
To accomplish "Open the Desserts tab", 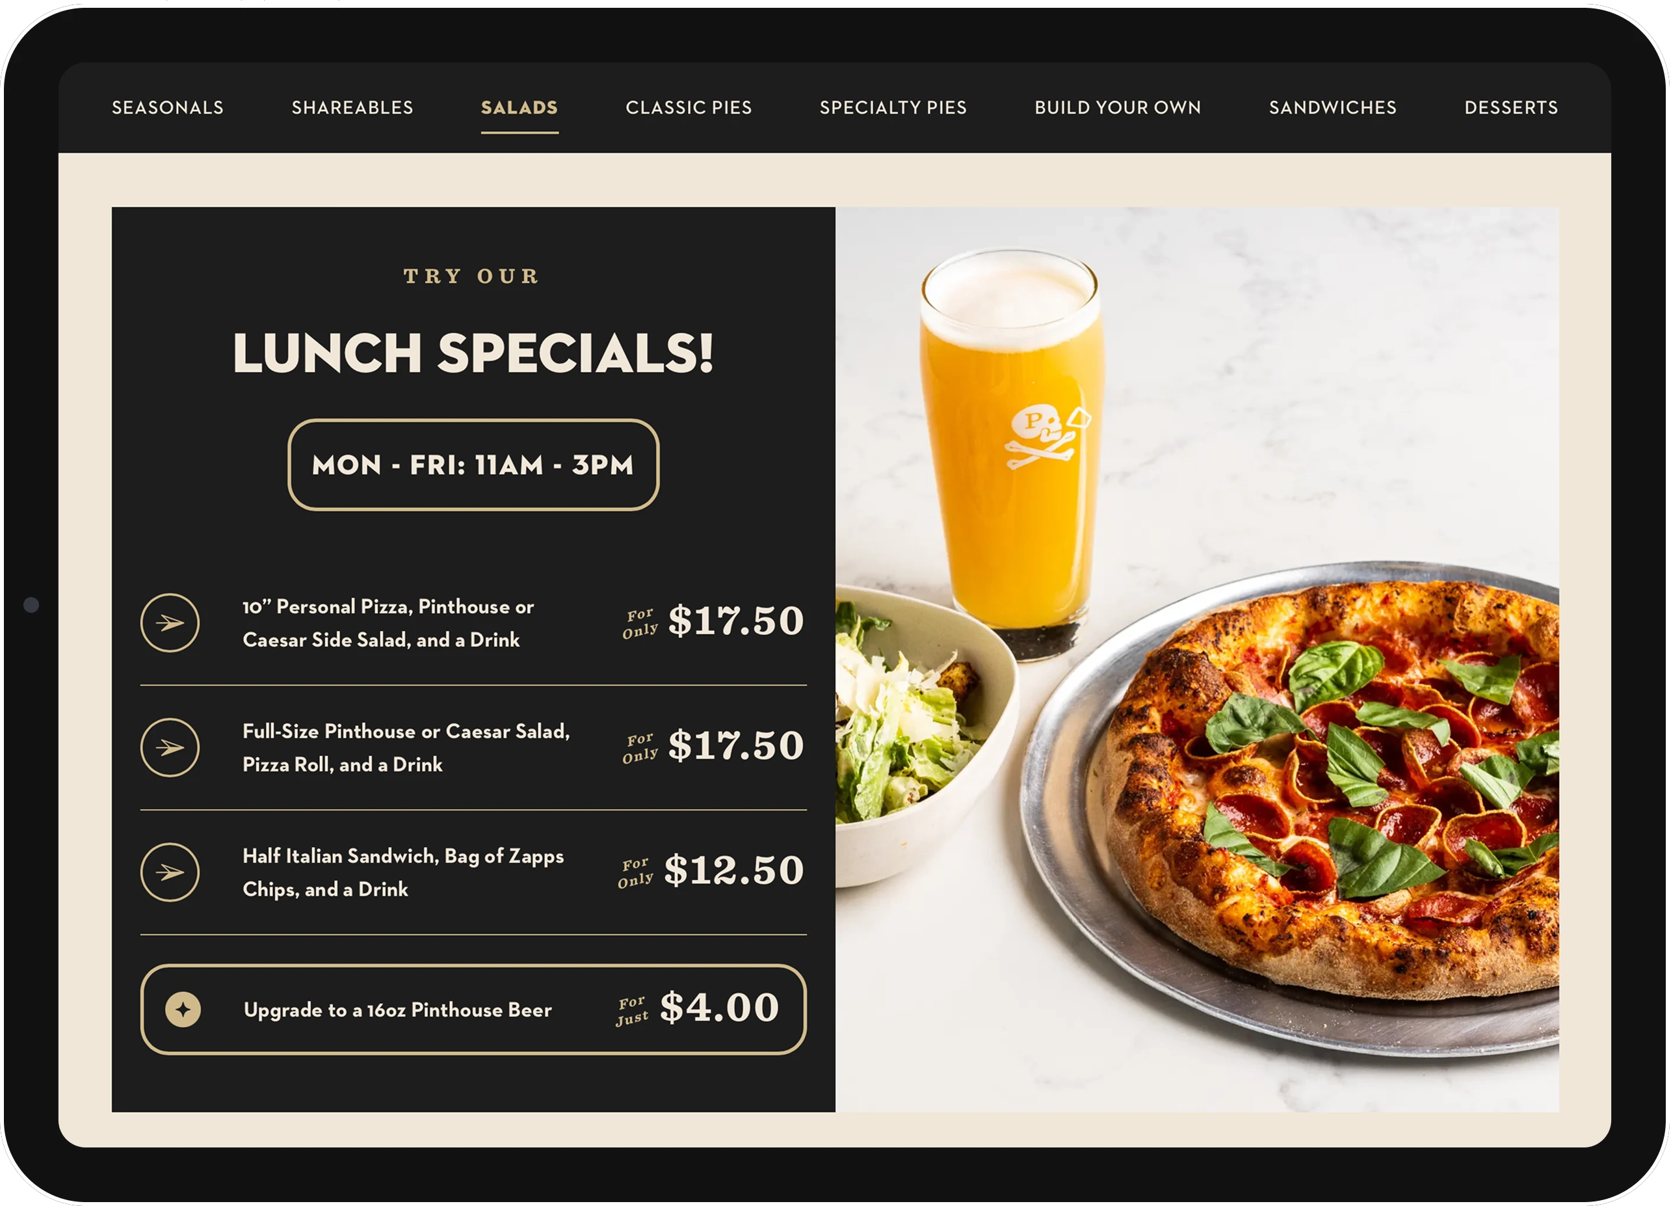I will pos(1511,107).
